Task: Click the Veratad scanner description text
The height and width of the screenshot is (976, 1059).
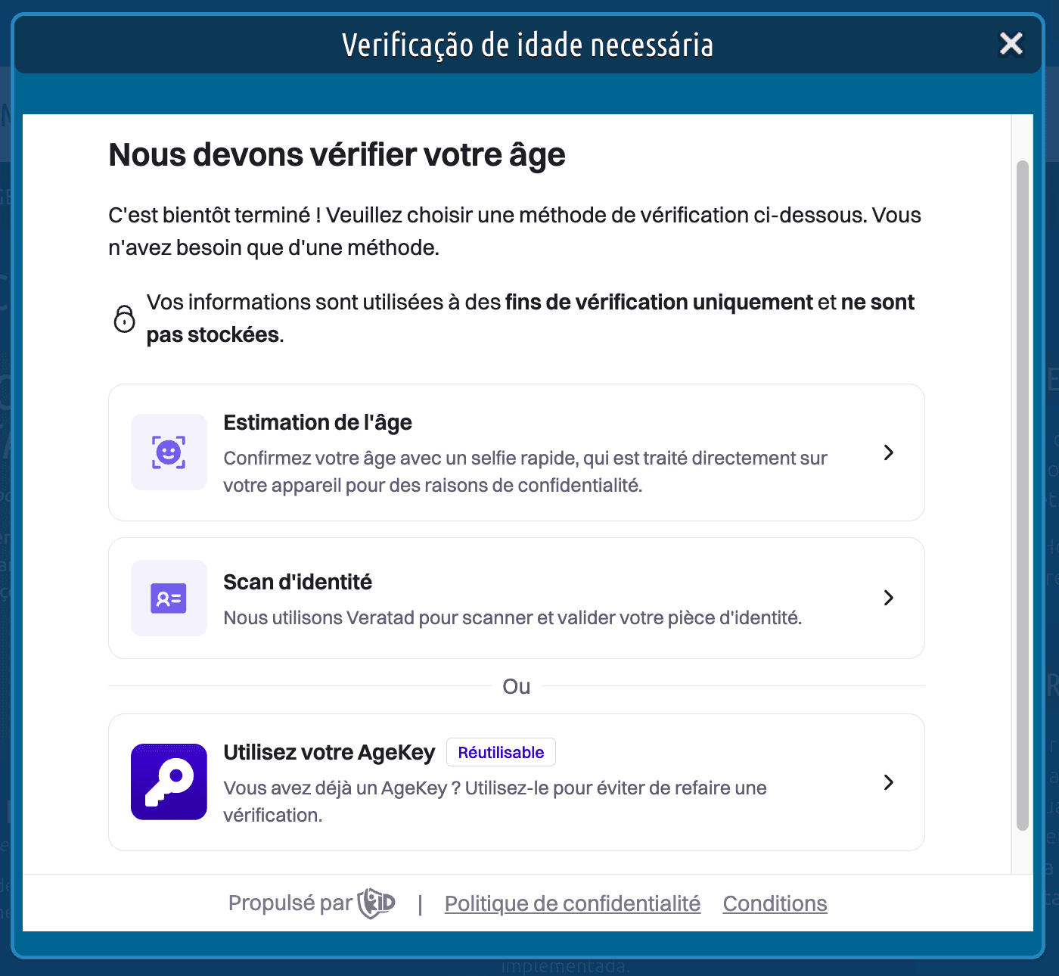Action: coord(512,617)
